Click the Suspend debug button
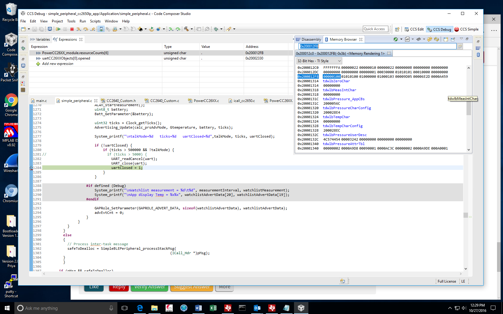Screen dimensions: 503x314 pyautogui.click(x=65, y=29)
